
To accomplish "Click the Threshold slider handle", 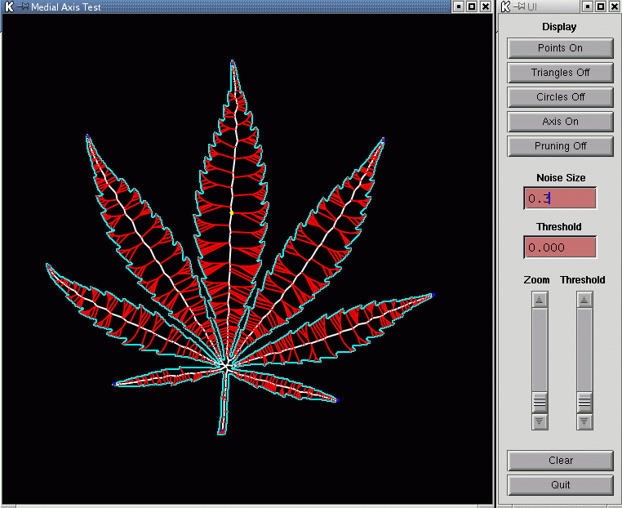I will [x=584, y=403].
